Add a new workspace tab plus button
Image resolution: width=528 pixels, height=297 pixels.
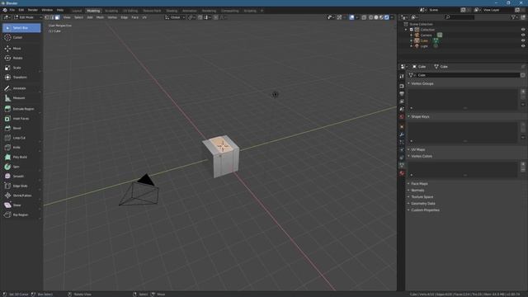pos(262,11)
